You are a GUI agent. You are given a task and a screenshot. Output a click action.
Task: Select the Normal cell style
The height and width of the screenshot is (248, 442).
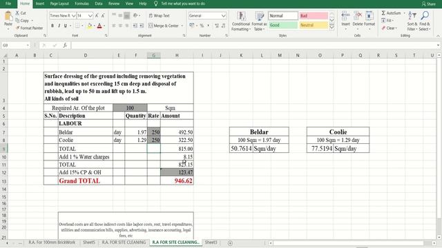(x=283, y=16)
